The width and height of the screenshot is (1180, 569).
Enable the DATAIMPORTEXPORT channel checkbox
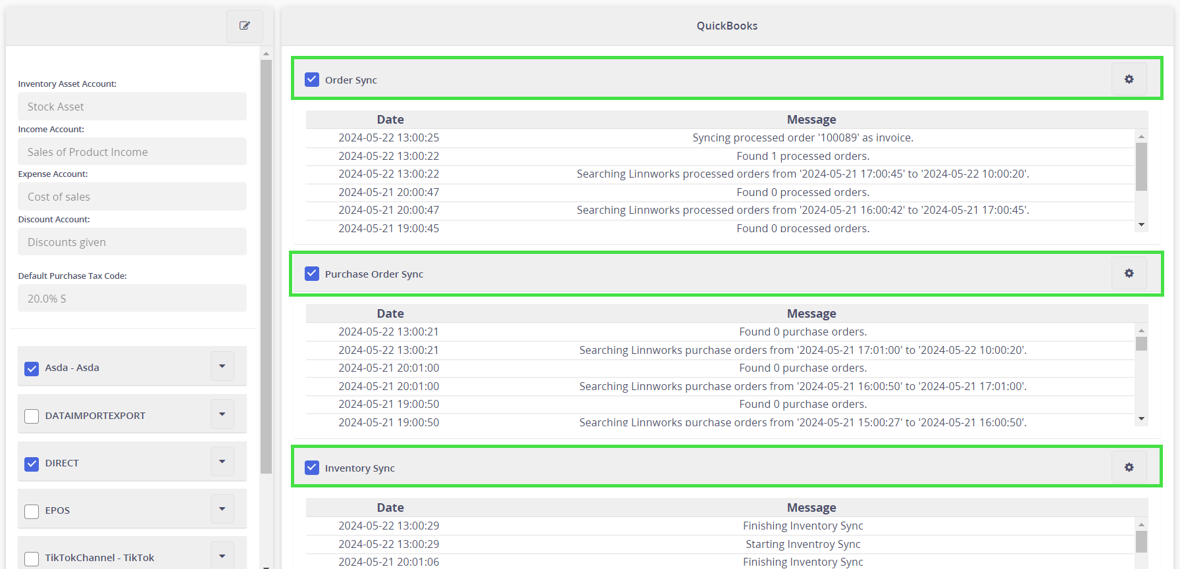(32, 416)
